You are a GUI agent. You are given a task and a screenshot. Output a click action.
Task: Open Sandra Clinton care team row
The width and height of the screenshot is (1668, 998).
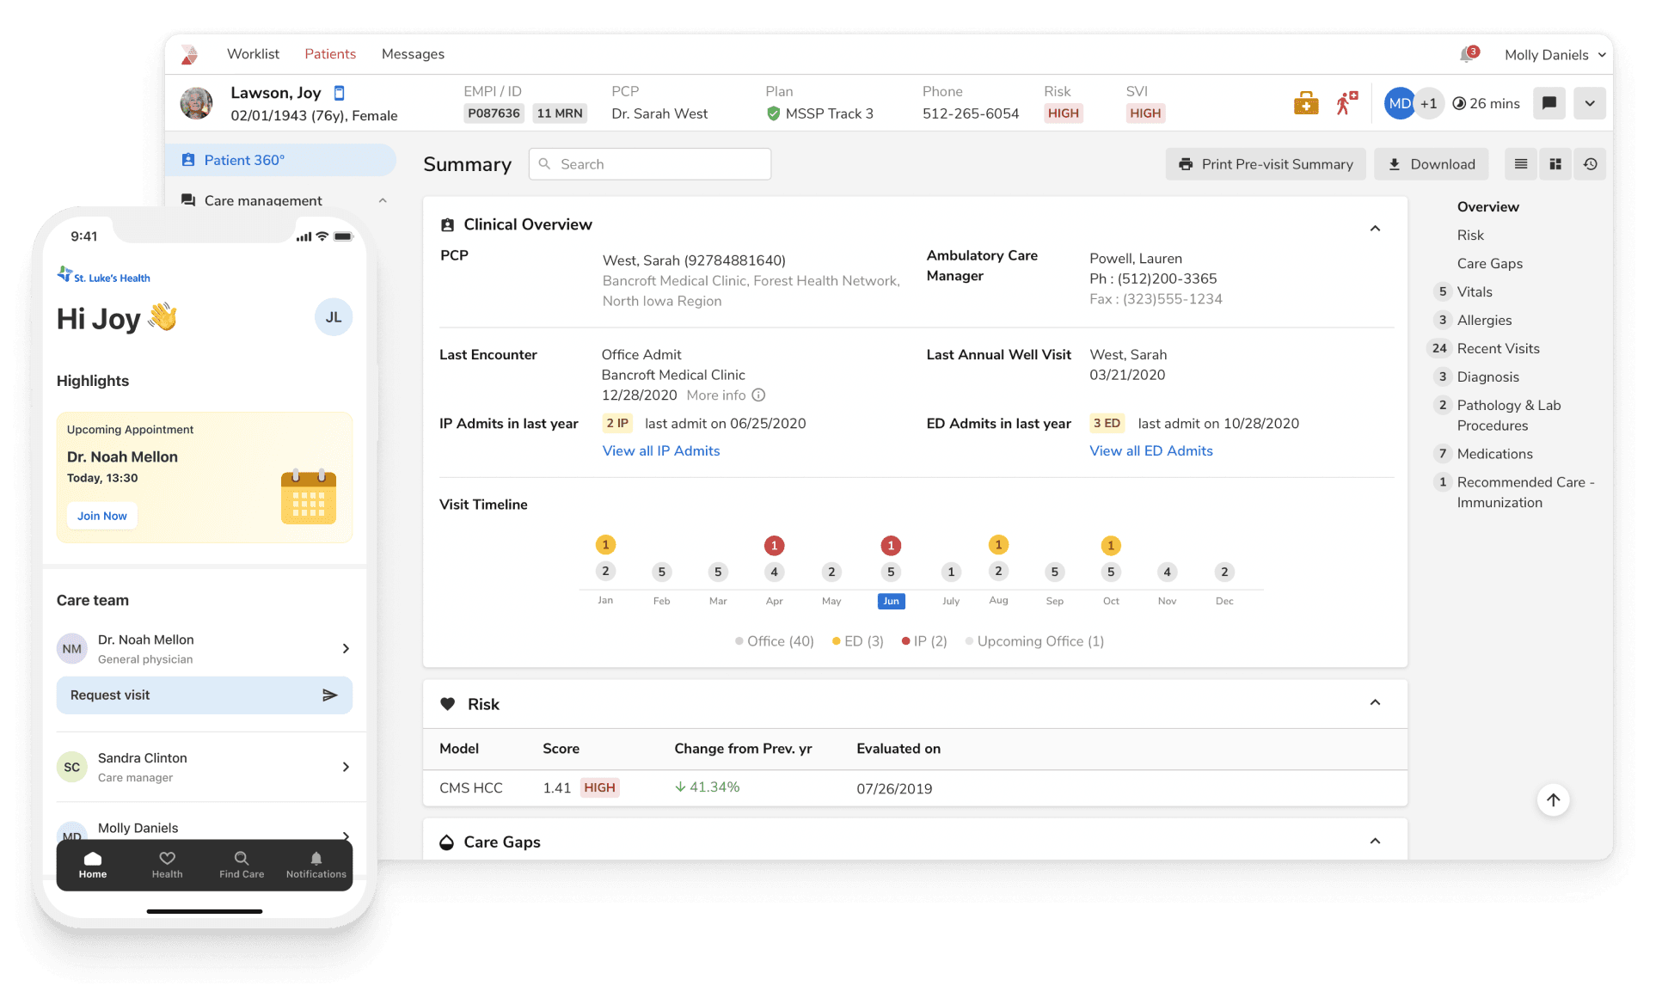pos(205,767)
